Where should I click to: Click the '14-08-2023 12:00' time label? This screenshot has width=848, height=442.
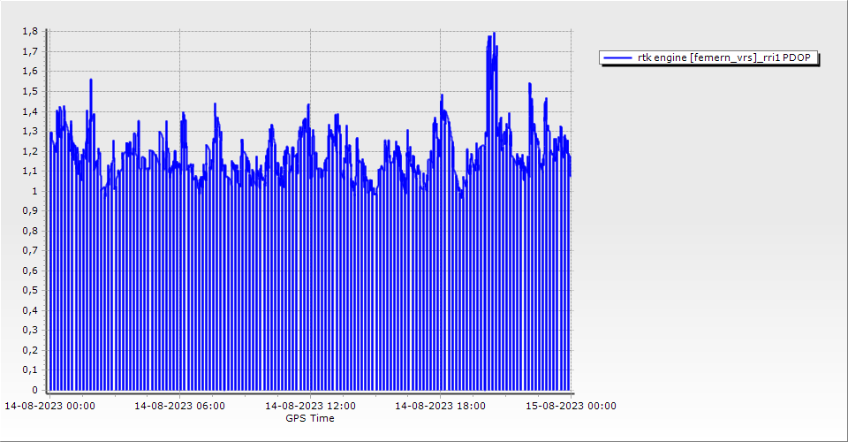pyautogui.click(x=311, y=407)
